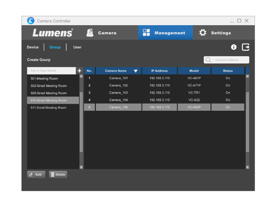Click the Key in New Name field
Viewport: 276px width, 207px height.
52,70
